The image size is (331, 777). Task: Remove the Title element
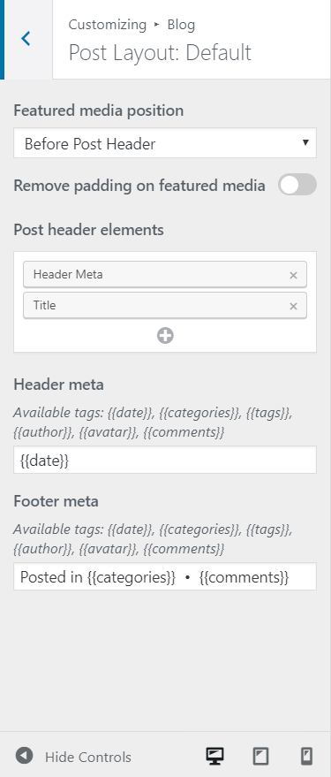[293, 306]
